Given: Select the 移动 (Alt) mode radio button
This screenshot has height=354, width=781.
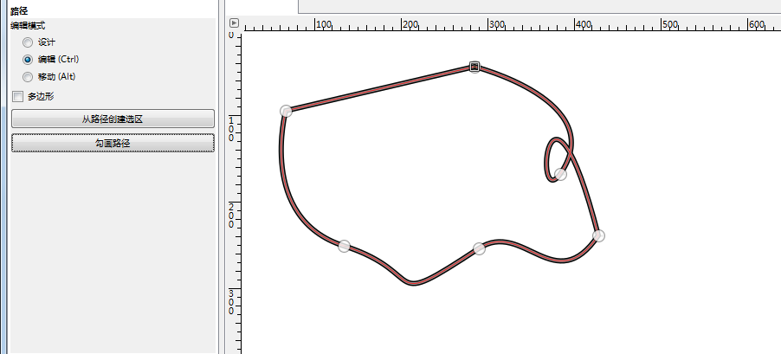Looking at the screenshot, I should coord(28,77).
